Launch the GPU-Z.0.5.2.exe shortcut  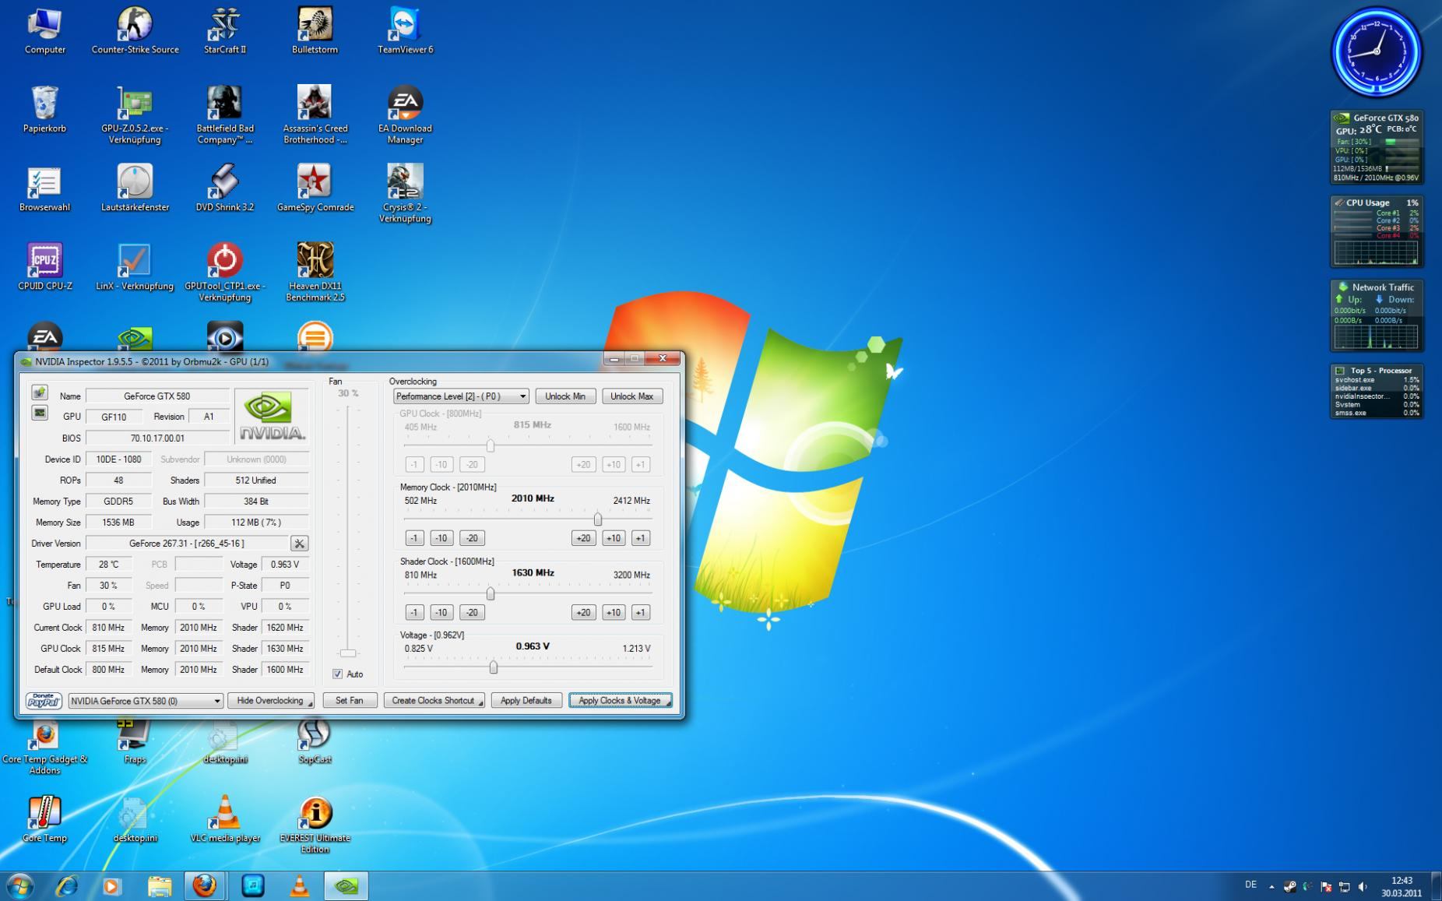135,115
